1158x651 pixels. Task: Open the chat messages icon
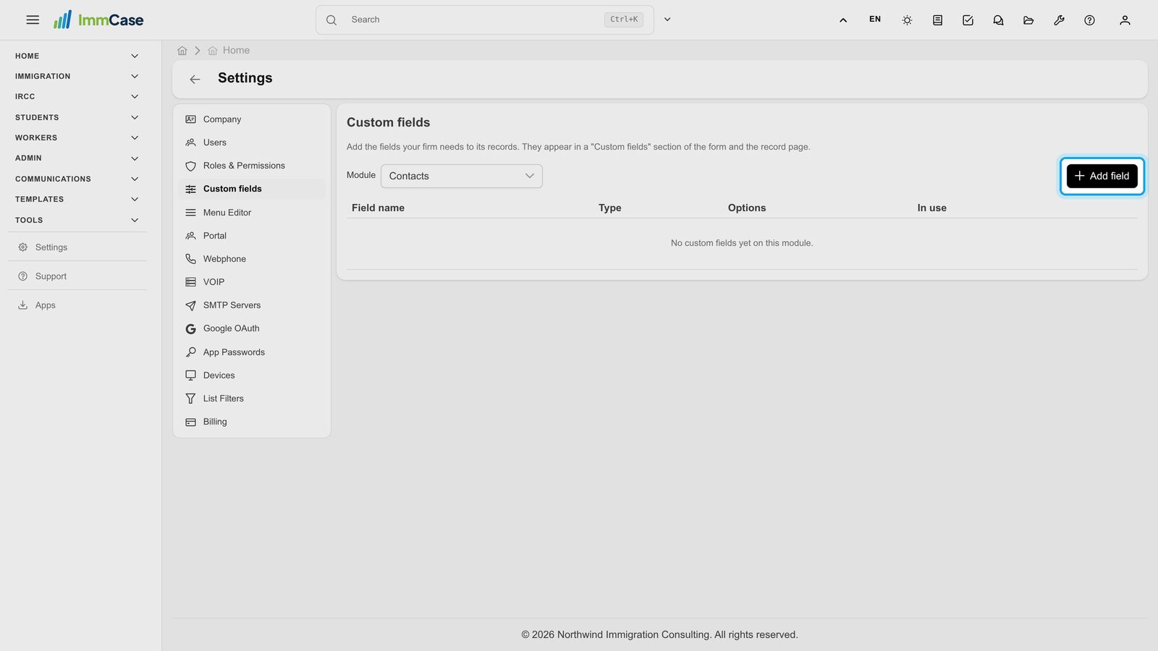(x=998, y=20)
